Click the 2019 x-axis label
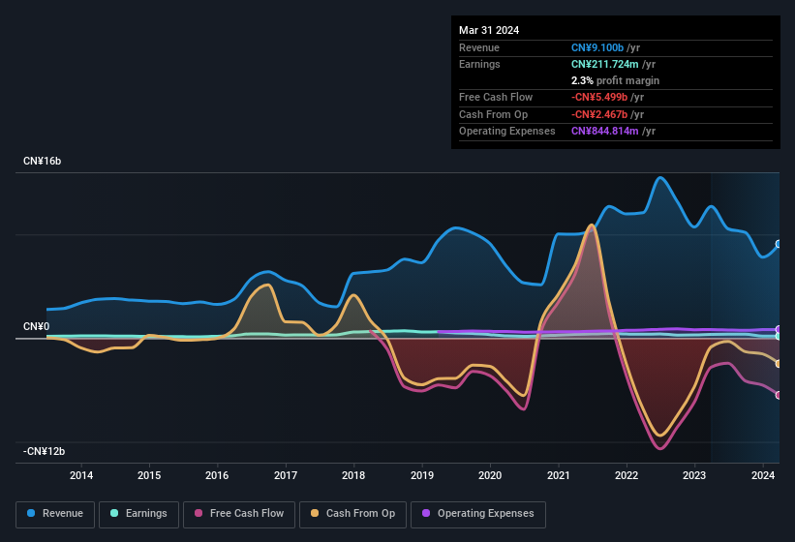Image resolution: width=795 pixels, height=542 pixels. [422, 475]
